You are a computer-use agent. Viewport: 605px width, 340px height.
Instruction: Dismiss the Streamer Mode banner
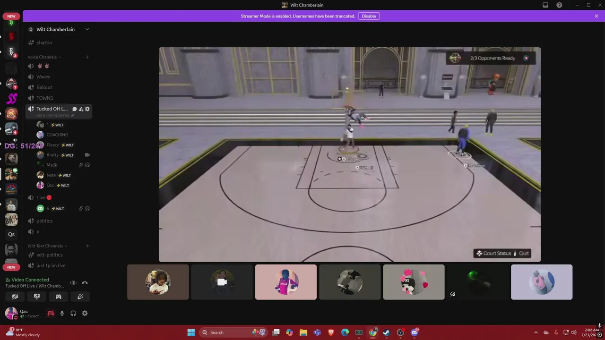point(596,16)
